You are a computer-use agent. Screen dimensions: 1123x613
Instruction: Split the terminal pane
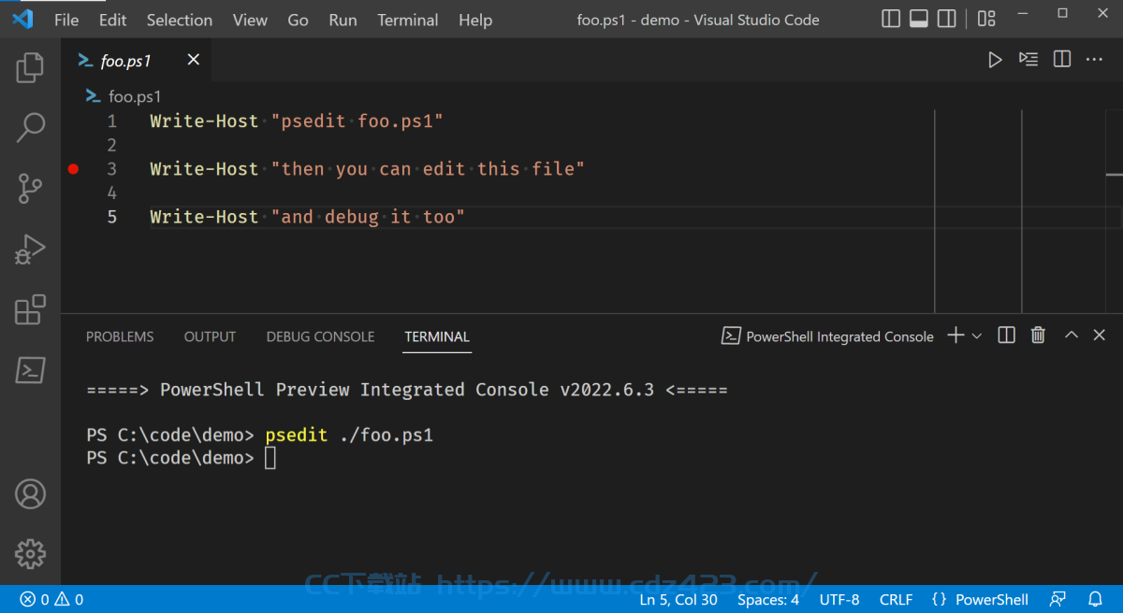pyautogui.click(x=1006, y=335)
